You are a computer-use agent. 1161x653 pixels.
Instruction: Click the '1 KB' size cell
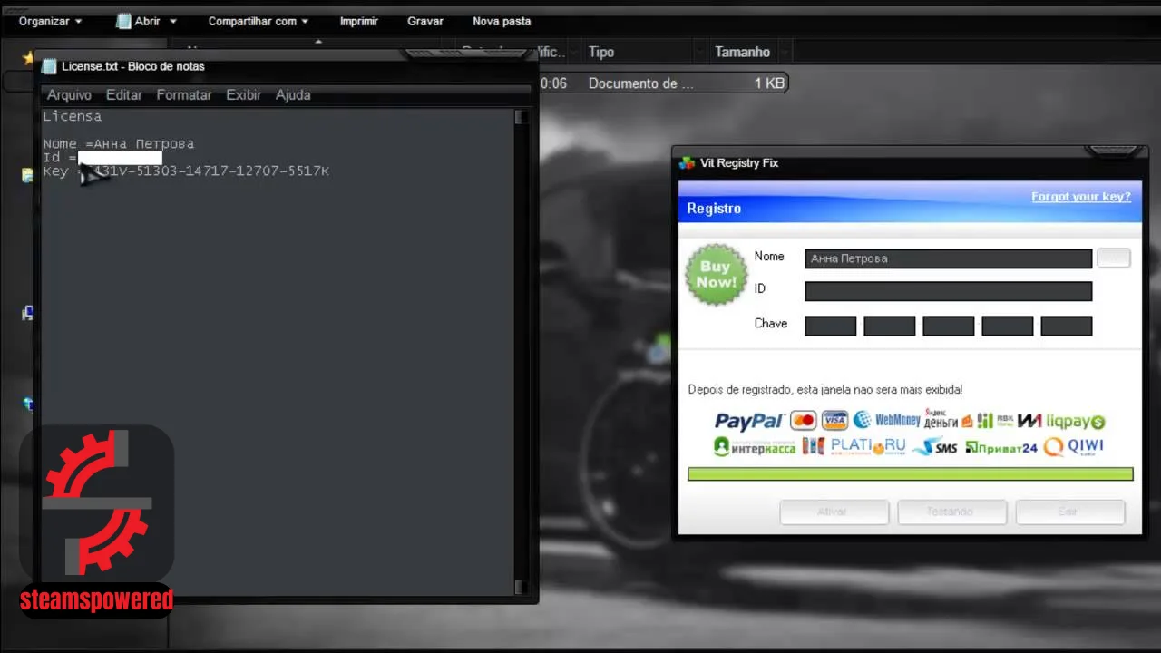pos(769,83)
